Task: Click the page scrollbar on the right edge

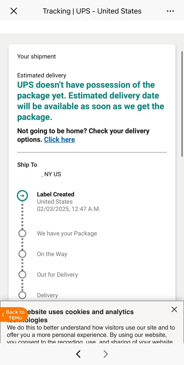Action: pyautogui.click(x=182, y=103)
